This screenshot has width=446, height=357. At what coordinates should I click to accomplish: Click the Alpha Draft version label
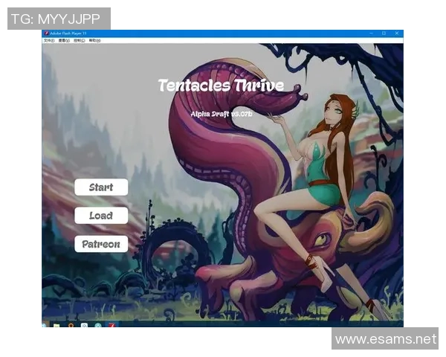click(222, 114)
